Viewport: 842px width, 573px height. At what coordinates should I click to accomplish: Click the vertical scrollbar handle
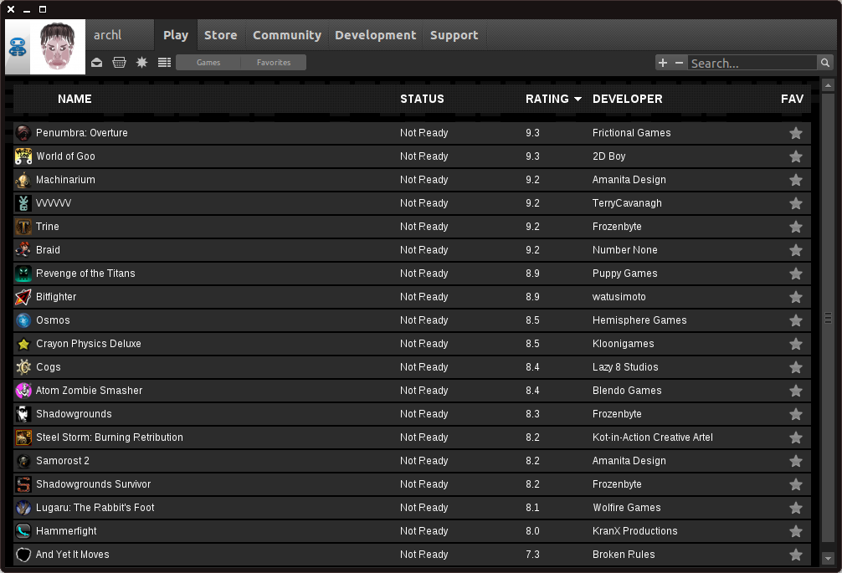(x=828, y=318)
